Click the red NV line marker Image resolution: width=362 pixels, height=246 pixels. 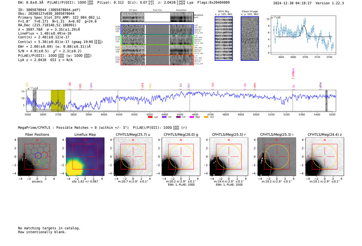click(70, 85)
